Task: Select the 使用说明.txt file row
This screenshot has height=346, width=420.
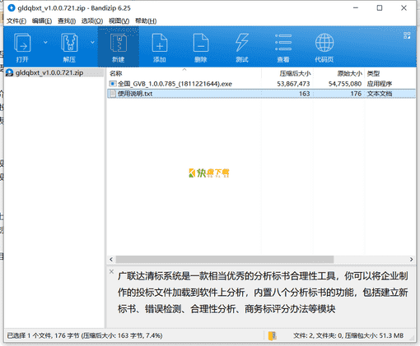Action: tap(261, 94)
